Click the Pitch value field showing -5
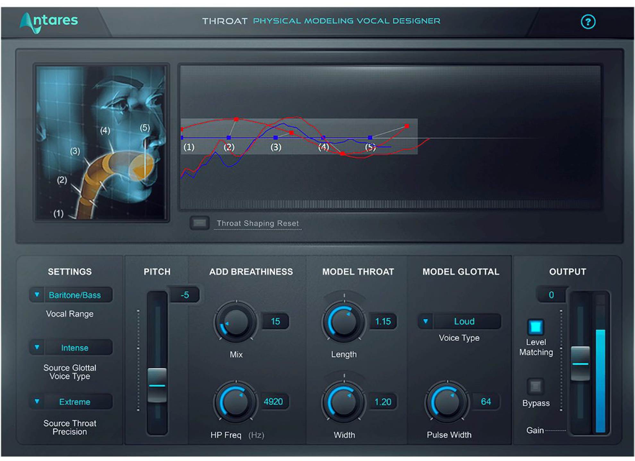635x461 pixels. tap(185, 295)
